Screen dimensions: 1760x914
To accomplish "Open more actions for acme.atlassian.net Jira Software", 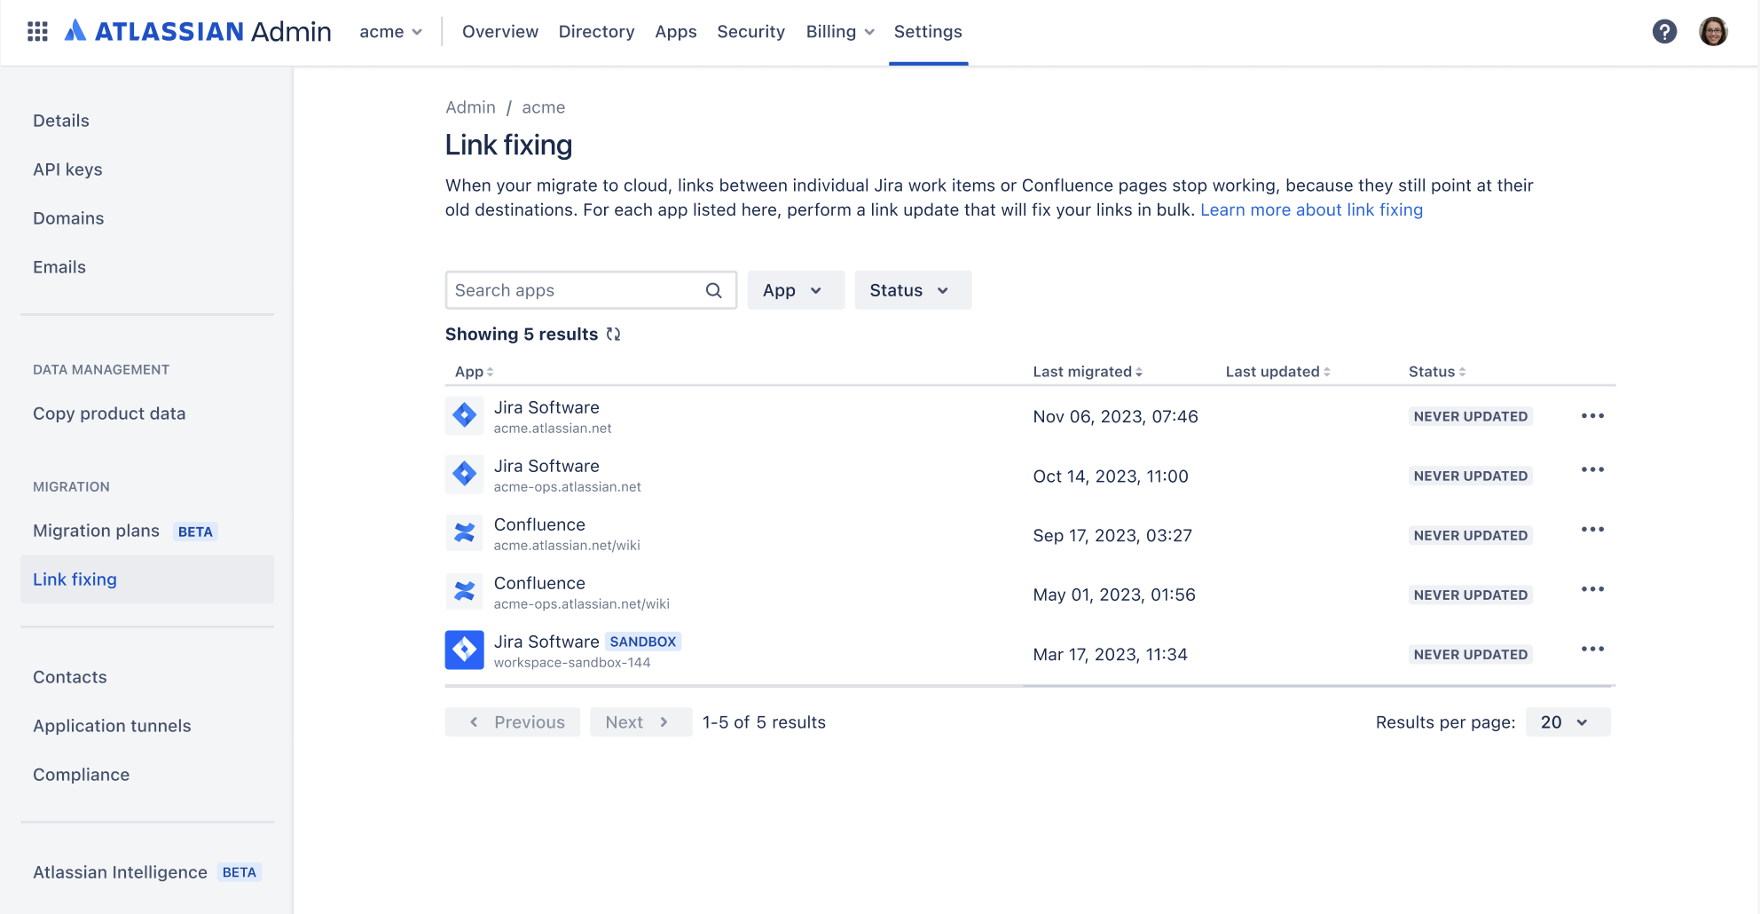I will click(x=1592, y=416).
